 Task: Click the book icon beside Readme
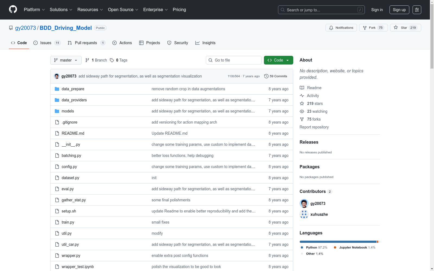(302, 88)
